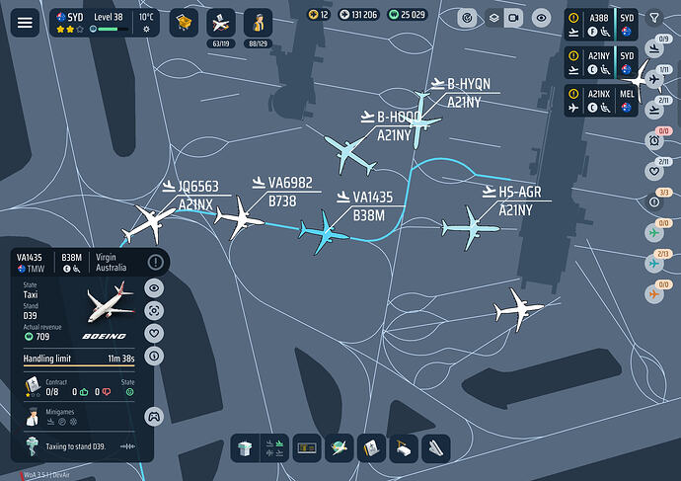Click the green currency counter 25 029
Image resolution: width=681 pixels, height=481 pixels.
408,15
